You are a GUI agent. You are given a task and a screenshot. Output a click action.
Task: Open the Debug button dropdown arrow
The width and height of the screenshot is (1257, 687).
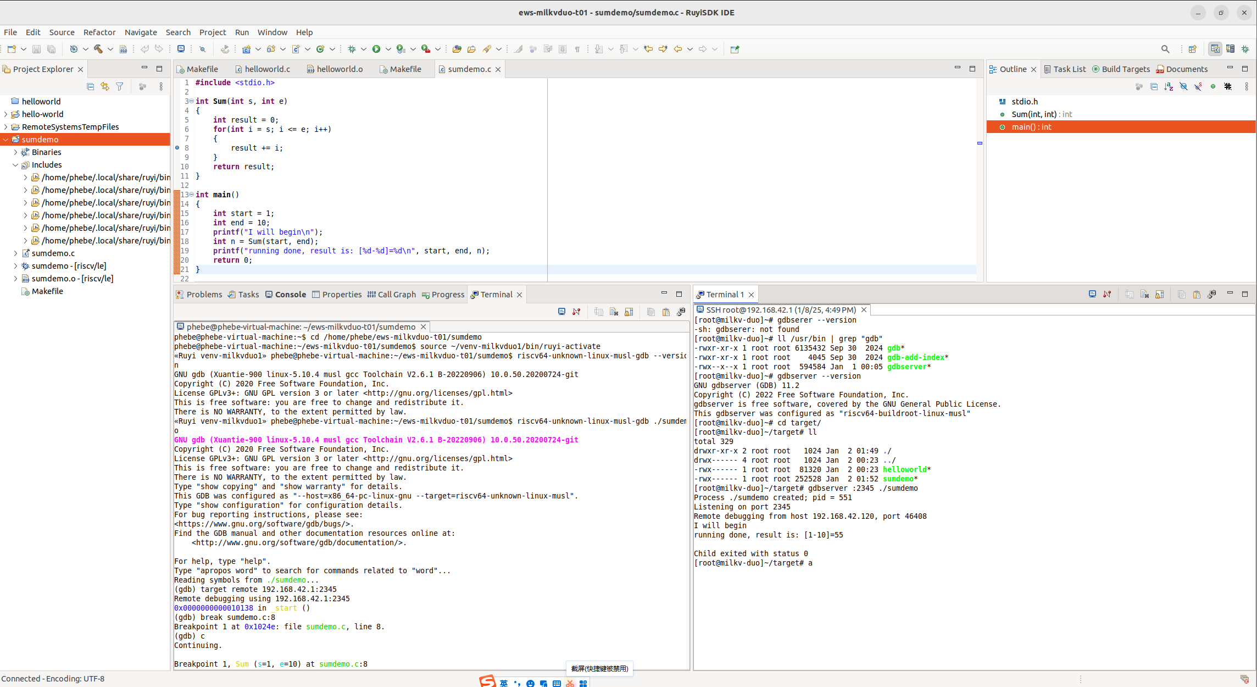click(363, 49)
